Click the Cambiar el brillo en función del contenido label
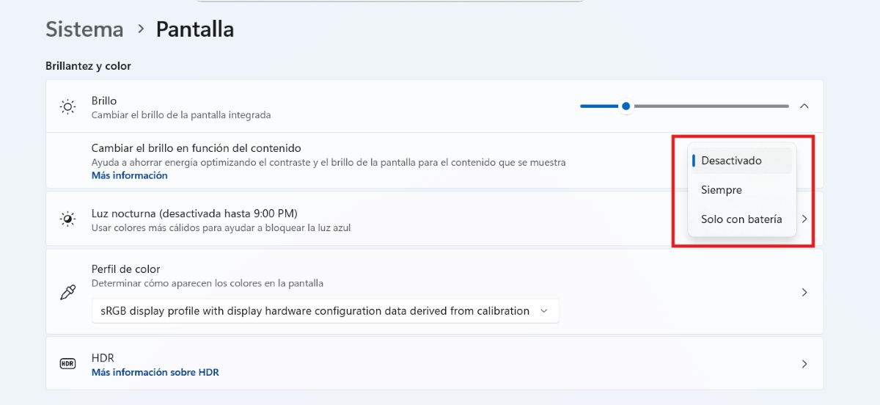 tap(196, 148)
